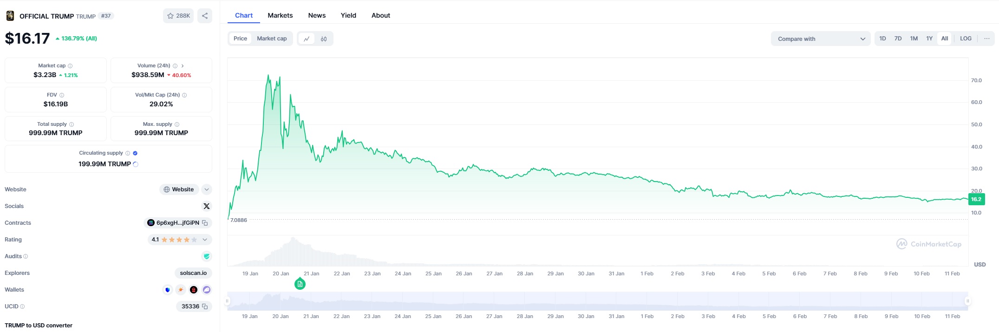Click the verified badge next to Circulating supply
Viewport: 999px width, 332px height.
[135, 153]
